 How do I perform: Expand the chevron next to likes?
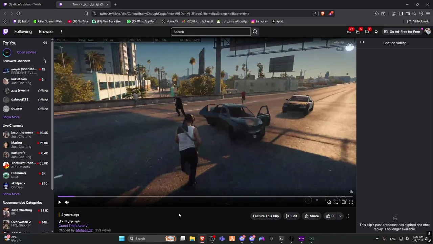pos(340,216)
